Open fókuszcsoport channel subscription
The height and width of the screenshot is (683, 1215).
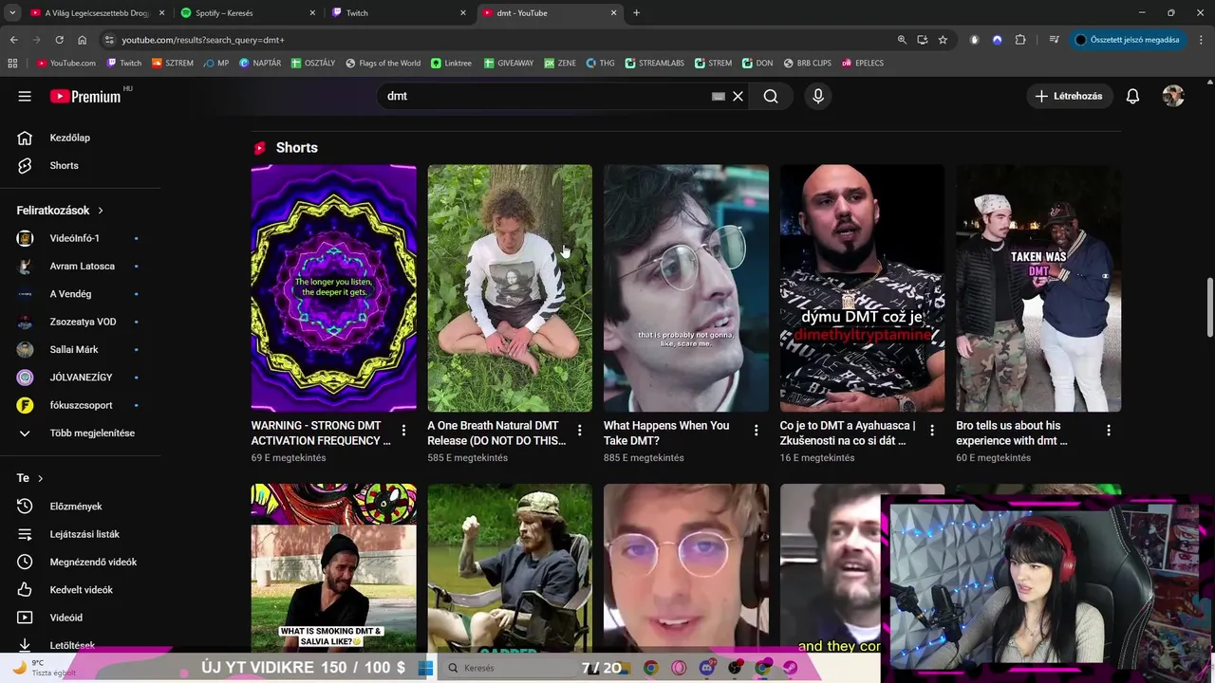tap(80, 405)
